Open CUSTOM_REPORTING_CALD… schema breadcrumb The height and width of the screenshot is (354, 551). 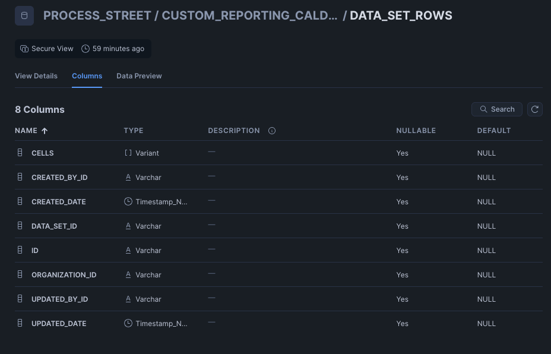click(x=249, y=15)
